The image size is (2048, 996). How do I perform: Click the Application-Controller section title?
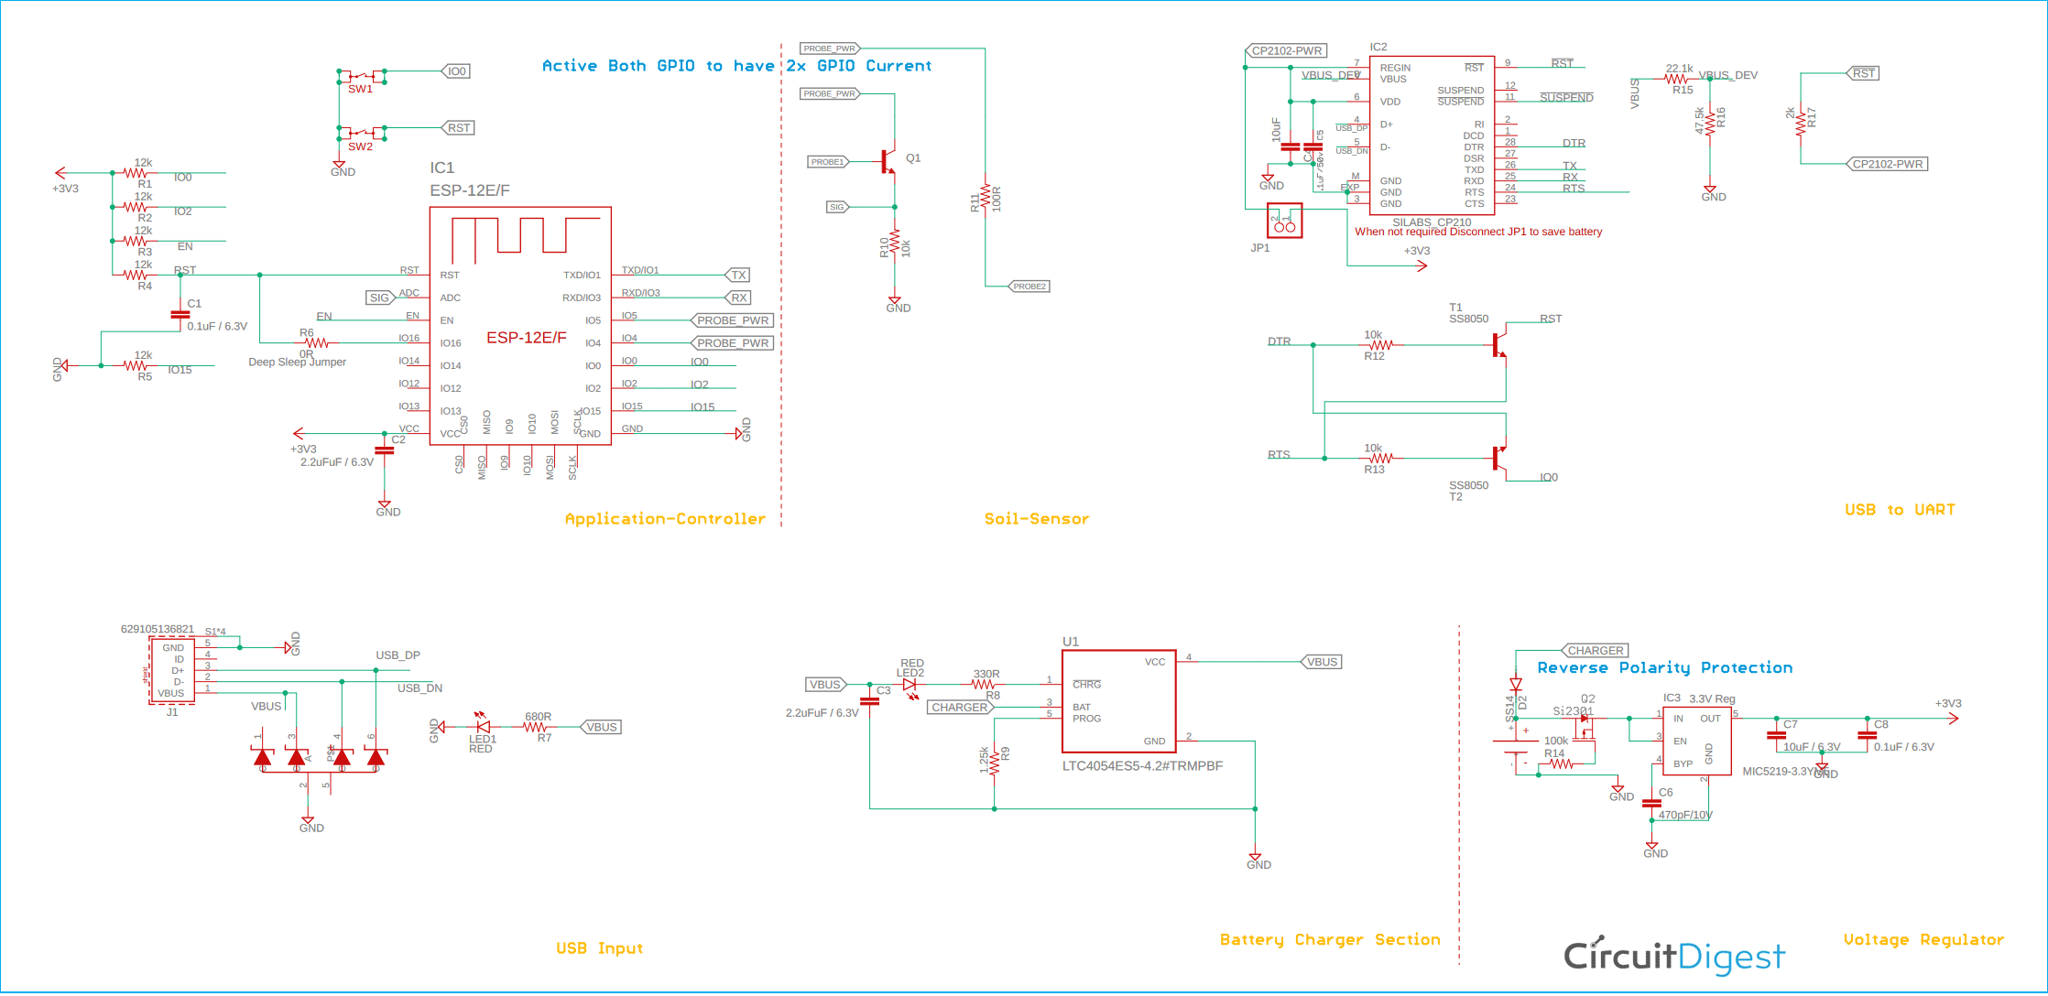click(665, 518)
